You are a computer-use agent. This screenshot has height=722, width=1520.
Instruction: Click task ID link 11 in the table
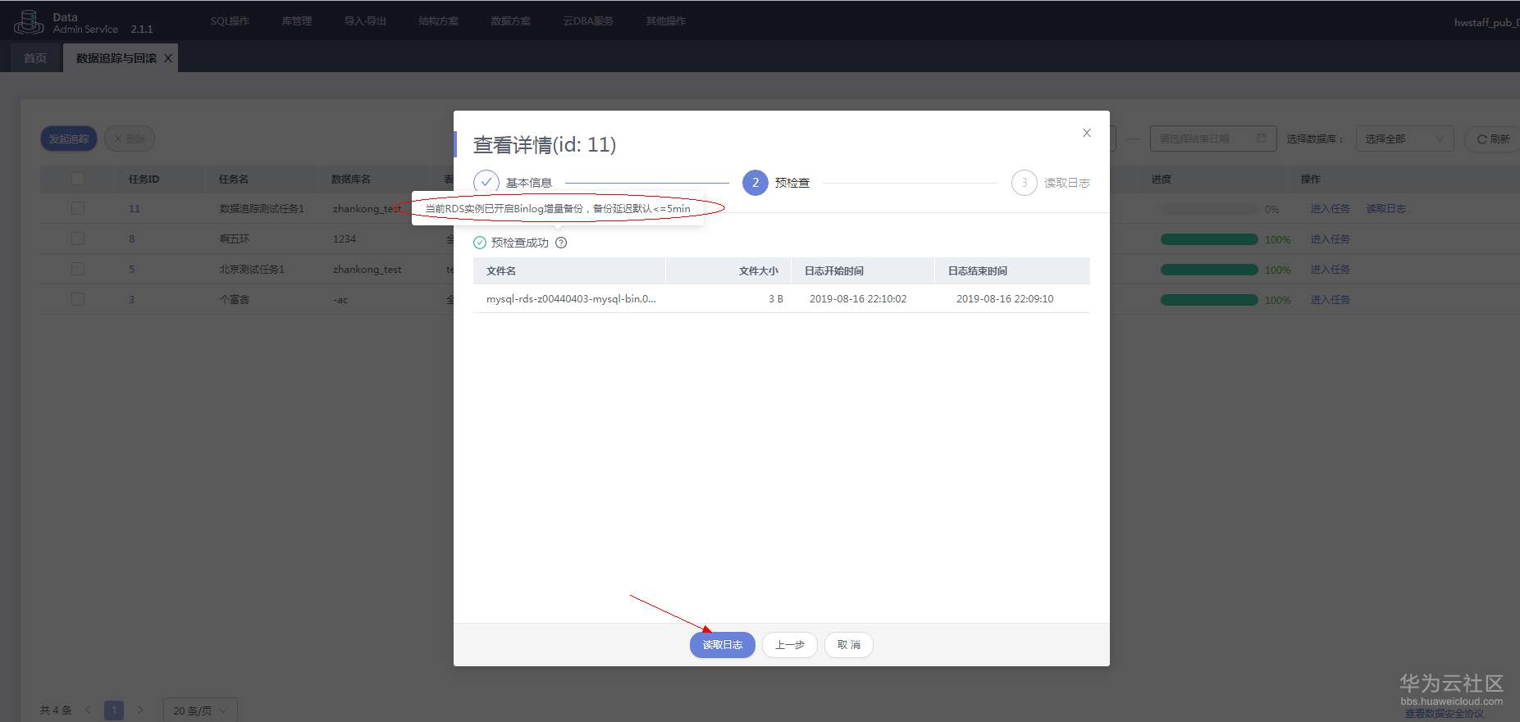point(135,209)
